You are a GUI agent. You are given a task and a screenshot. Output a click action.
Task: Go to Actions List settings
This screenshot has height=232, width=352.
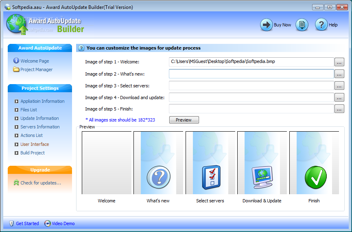coord(31,135)
